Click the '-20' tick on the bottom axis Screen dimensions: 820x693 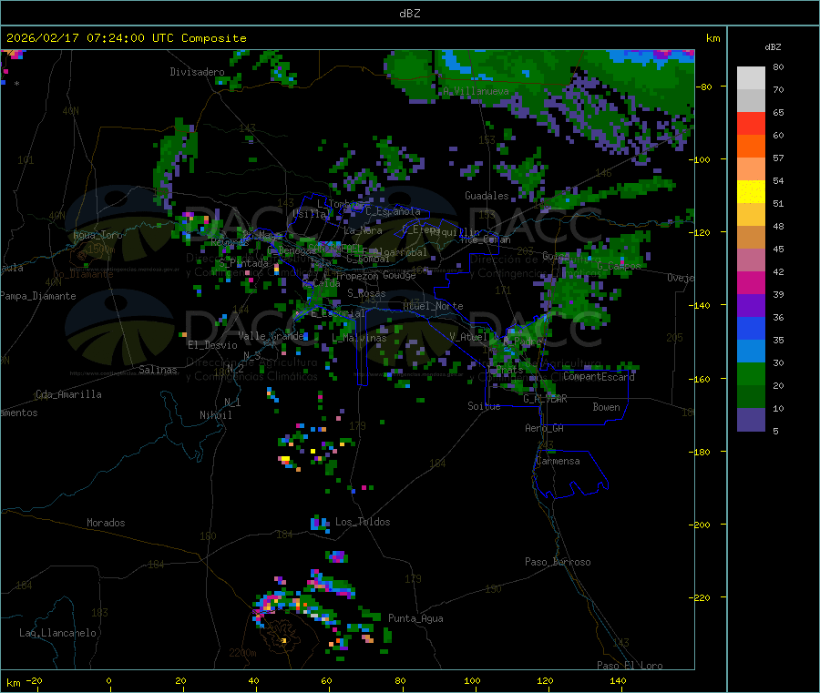pyautogui.click(x=34, y=680)
